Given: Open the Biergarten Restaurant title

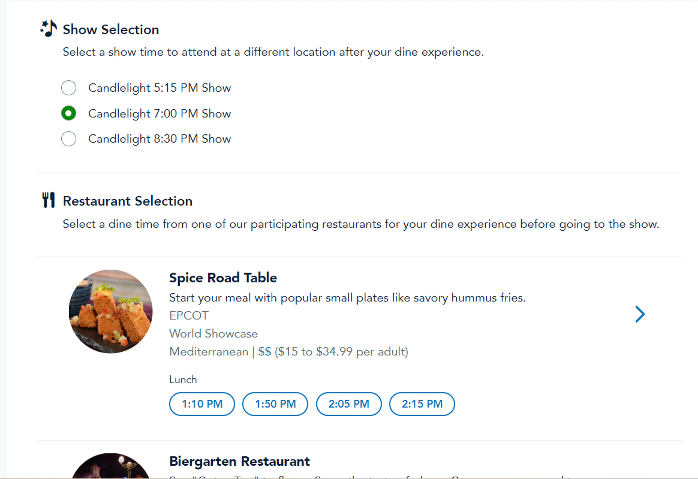Looking at the screenshot, I should pyautogui.click(x=239, y=461).
